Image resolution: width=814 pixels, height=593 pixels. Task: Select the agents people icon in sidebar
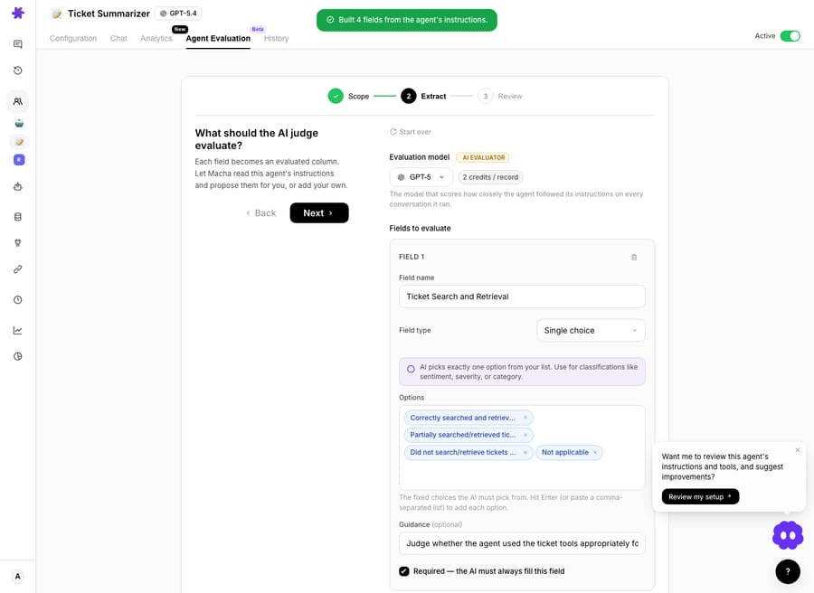(18, 101)
